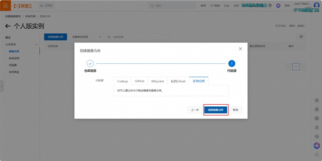Switch to the GitHub tab
The height and width of the screenshot is (161, 322).
[139, 81]
